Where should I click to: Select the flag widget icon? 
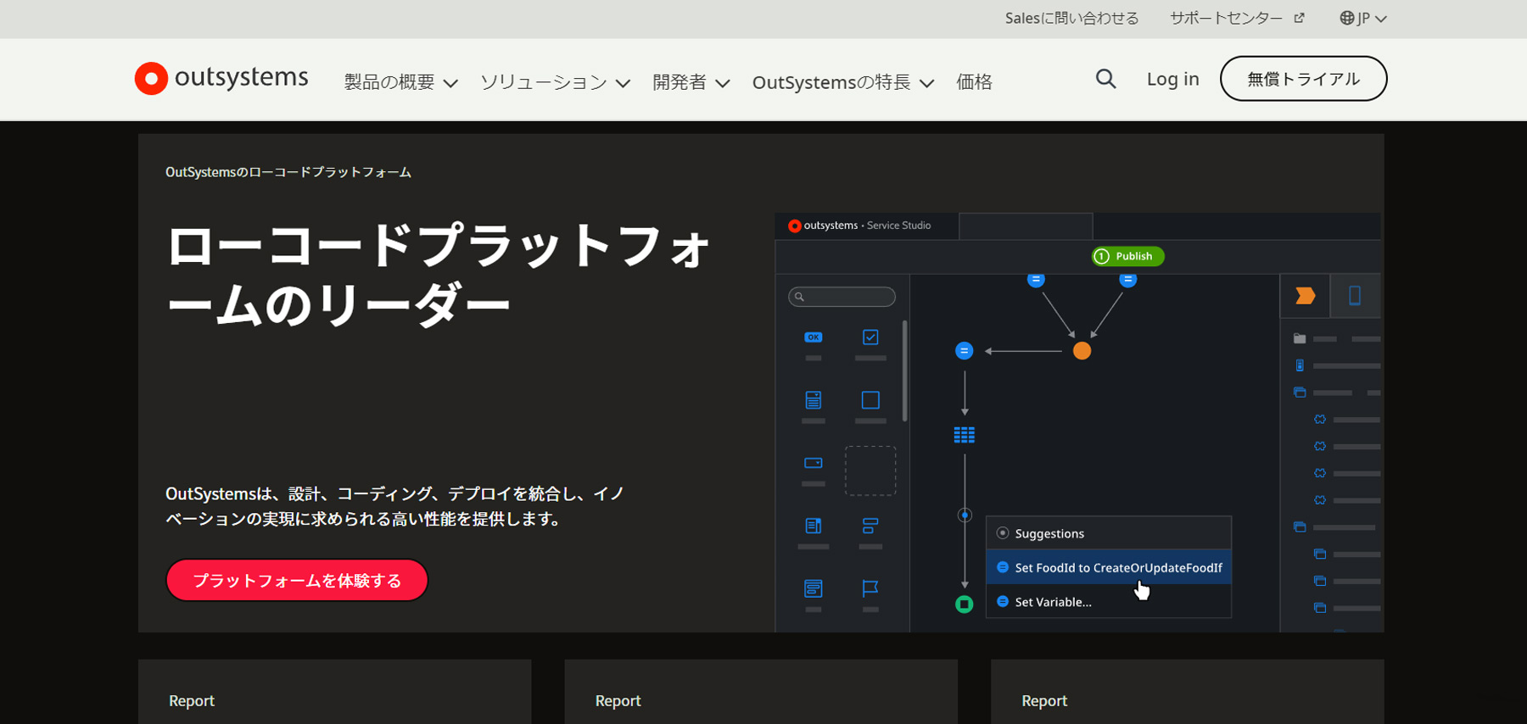tap(870, 588)
